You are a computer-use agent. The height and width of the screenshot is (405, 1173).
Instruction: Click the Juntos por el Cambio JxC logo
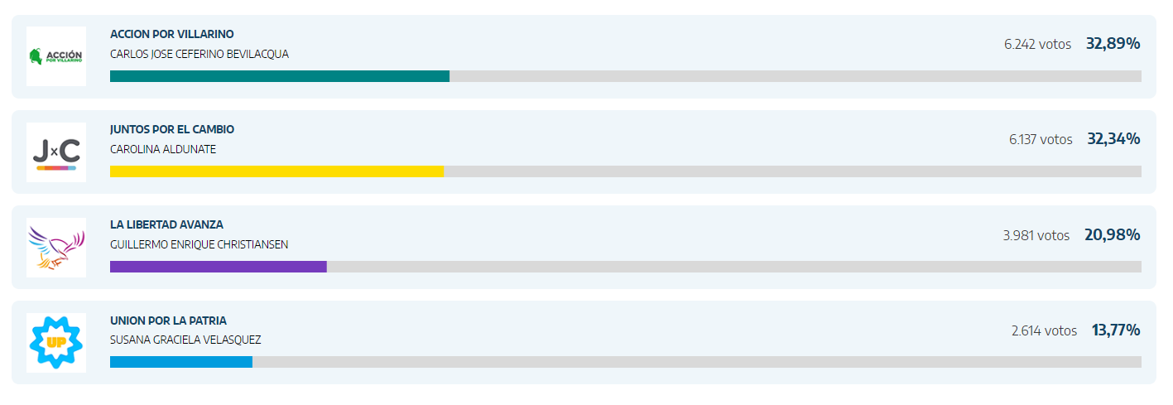tap(56, 152)
